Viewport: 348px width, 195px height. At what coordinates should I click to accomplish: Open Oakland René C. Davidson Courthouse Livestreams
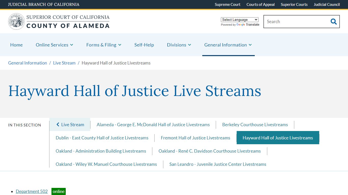click(210, 151)
